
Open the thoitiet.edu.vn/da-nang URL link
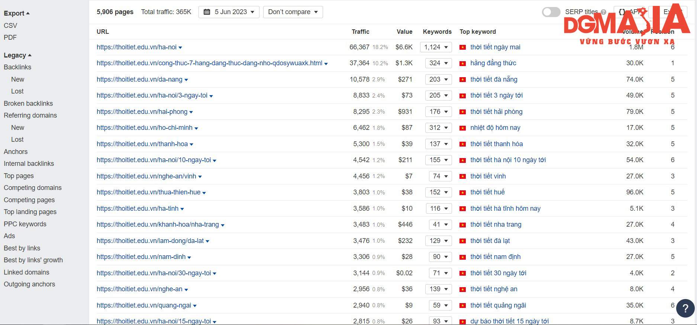coord(139,79)
